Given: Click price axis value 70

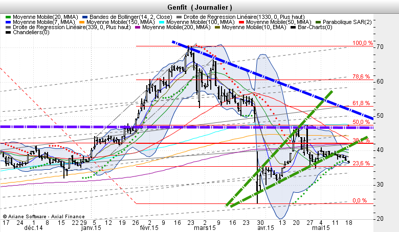Looking at the screenshot, I should coord(380,47).
